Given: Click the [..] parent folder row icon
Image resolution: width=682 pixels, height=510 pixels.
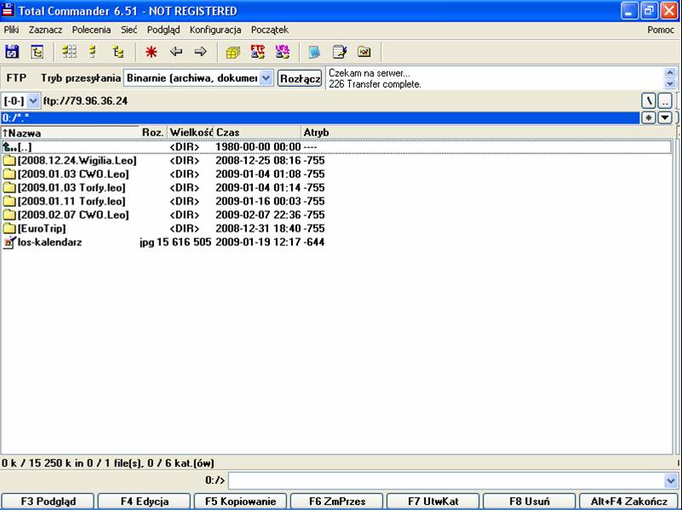Looking at the screenshot, I should point(9,147).
